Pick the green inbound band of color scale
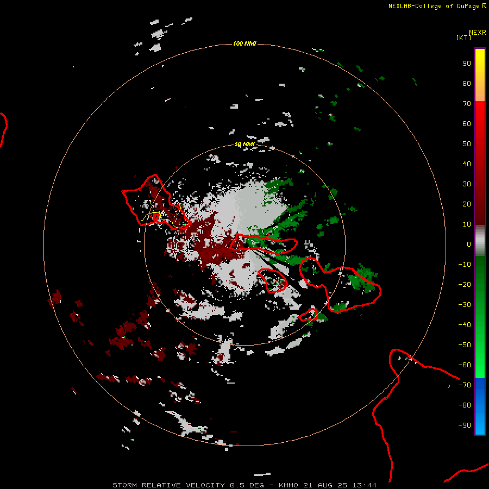Image resolution: width=489 pixels, height=489 pixels. 480,317
